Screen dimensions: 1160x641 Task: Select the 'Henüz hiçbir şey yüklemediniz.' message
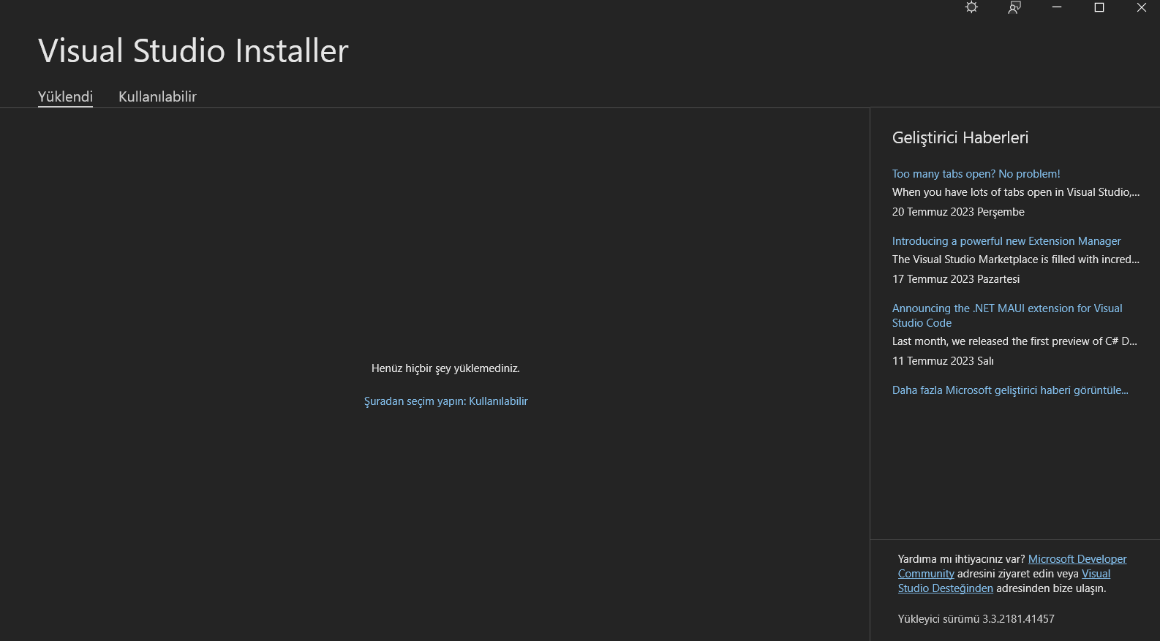(445, 368)
